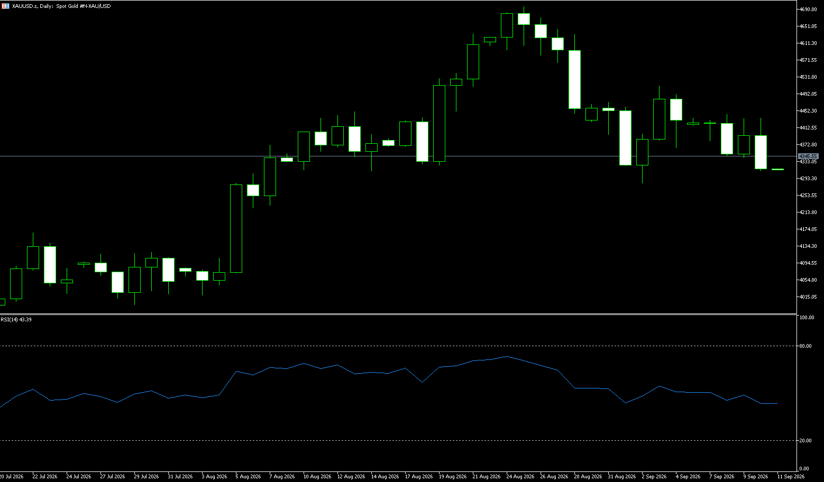Click the XAUUSD.s Daily Spot Gold title text
The height and width of the screenshot is (482, 824).
[x=61, y=6]
